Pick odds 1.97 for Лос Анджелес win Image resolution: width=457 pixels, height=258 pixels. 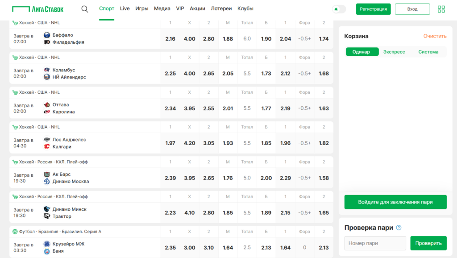(170, 143)
